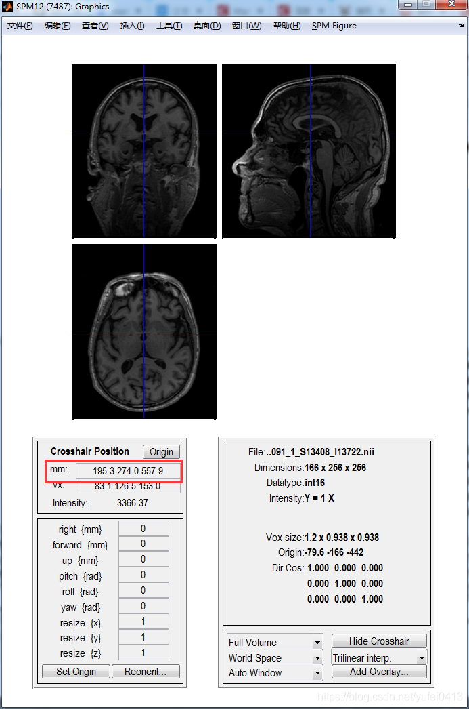Click the sagittal brain slice view
This screenshot has width=469, height=709.
[309, 150]
